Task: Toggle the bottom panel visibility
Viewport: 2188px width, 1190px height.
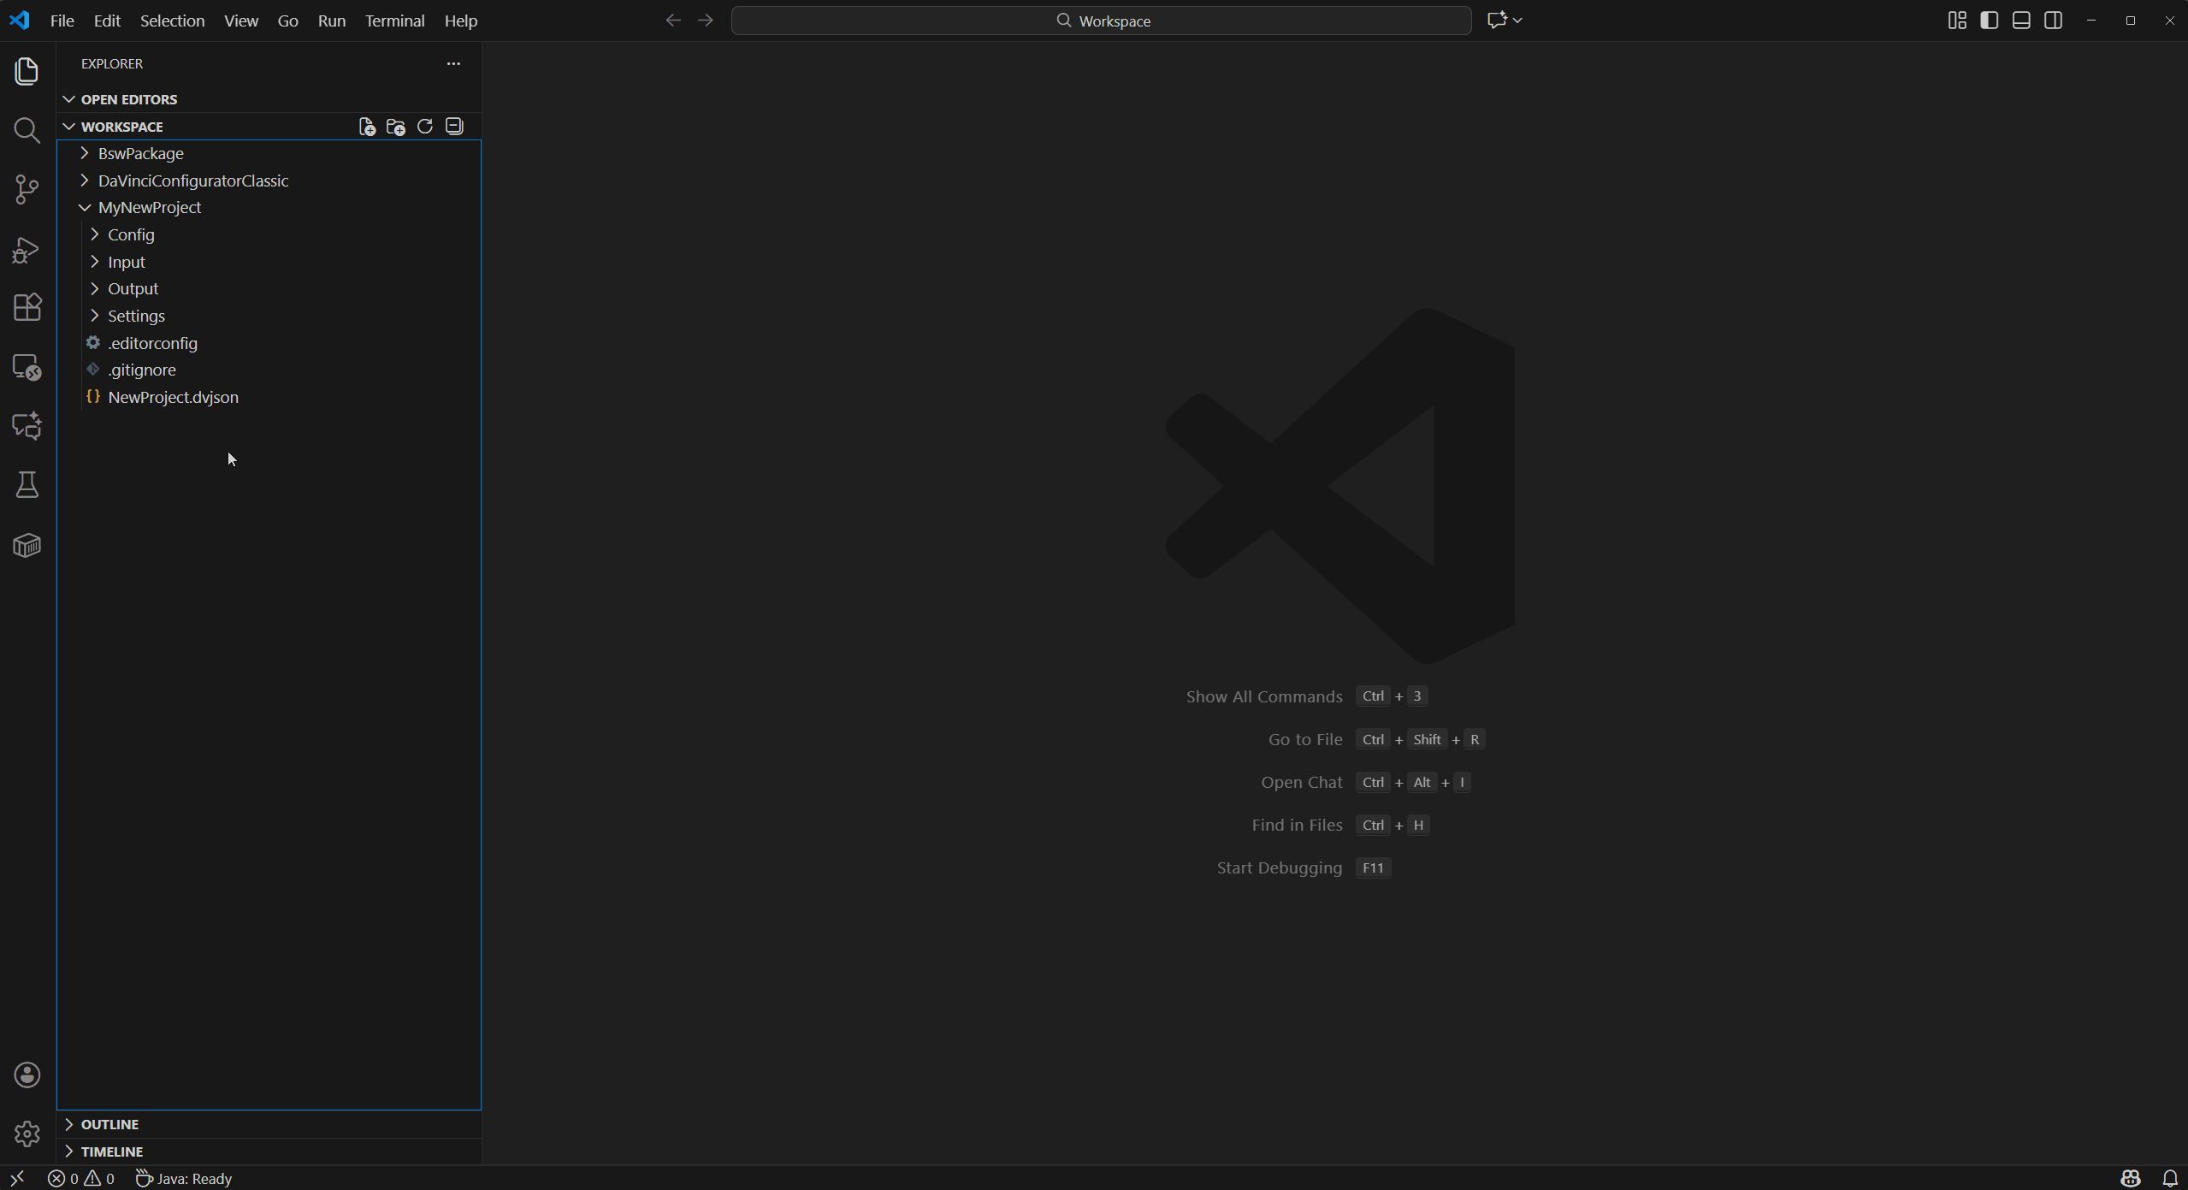Action: point(2021,21)
